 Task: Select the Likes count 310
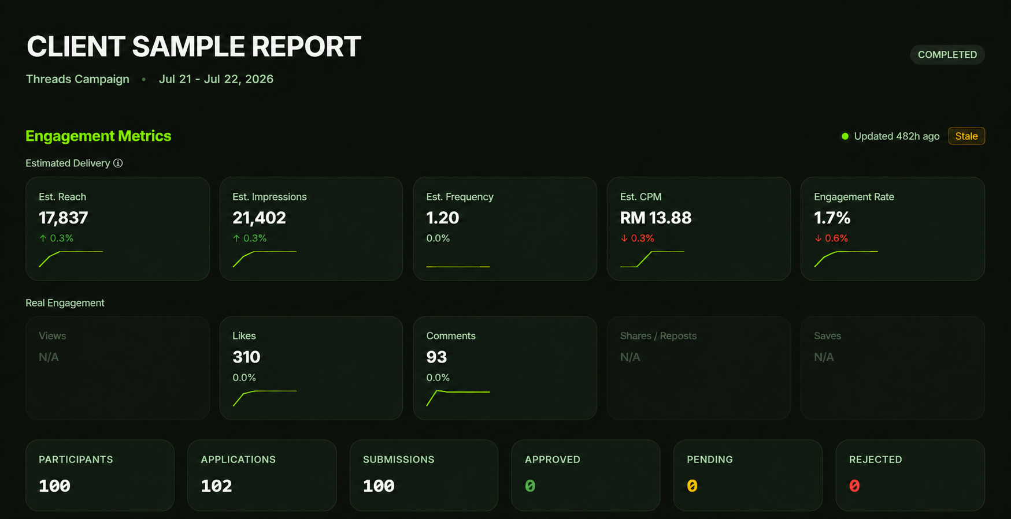pyautogui.click(x=246, y=357)
